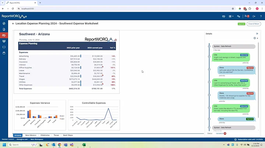
Task: Switch to the Next Steps sheet tab
Action: [x=68, y=135]
